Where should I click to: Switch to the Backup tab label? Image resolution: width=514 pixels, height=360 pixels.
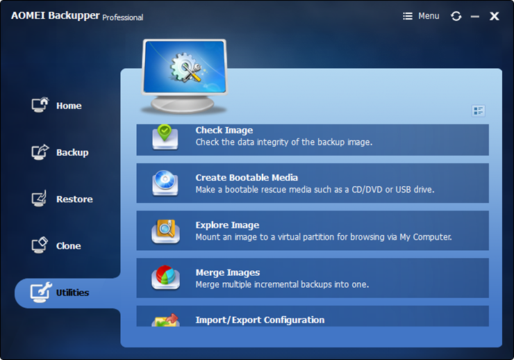[72, 152]
